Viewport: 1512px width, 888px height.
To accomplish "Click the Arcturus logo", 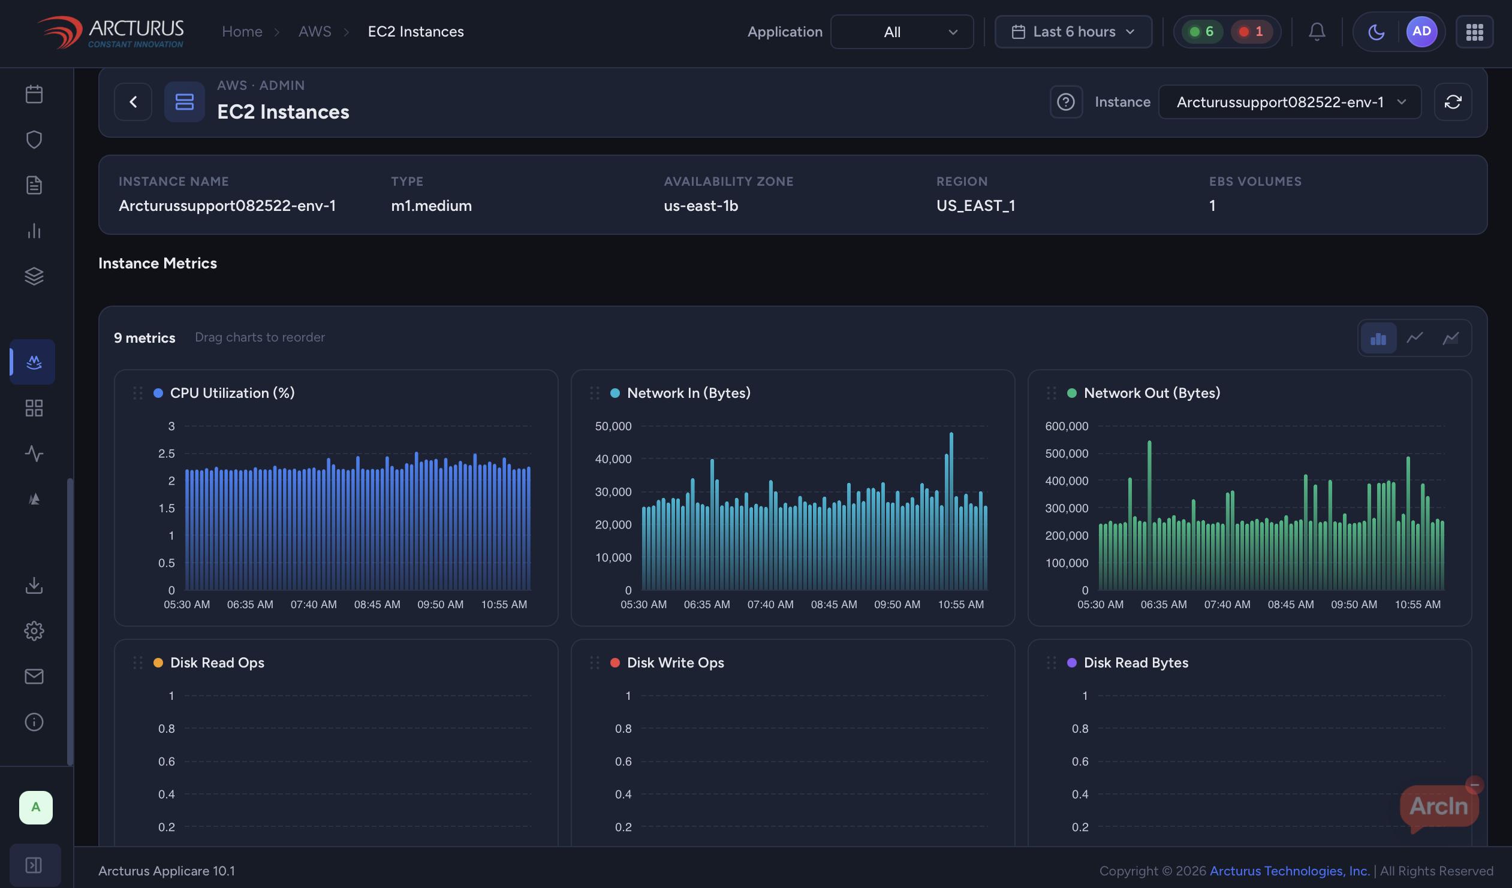I will click(x=111, y=32).
